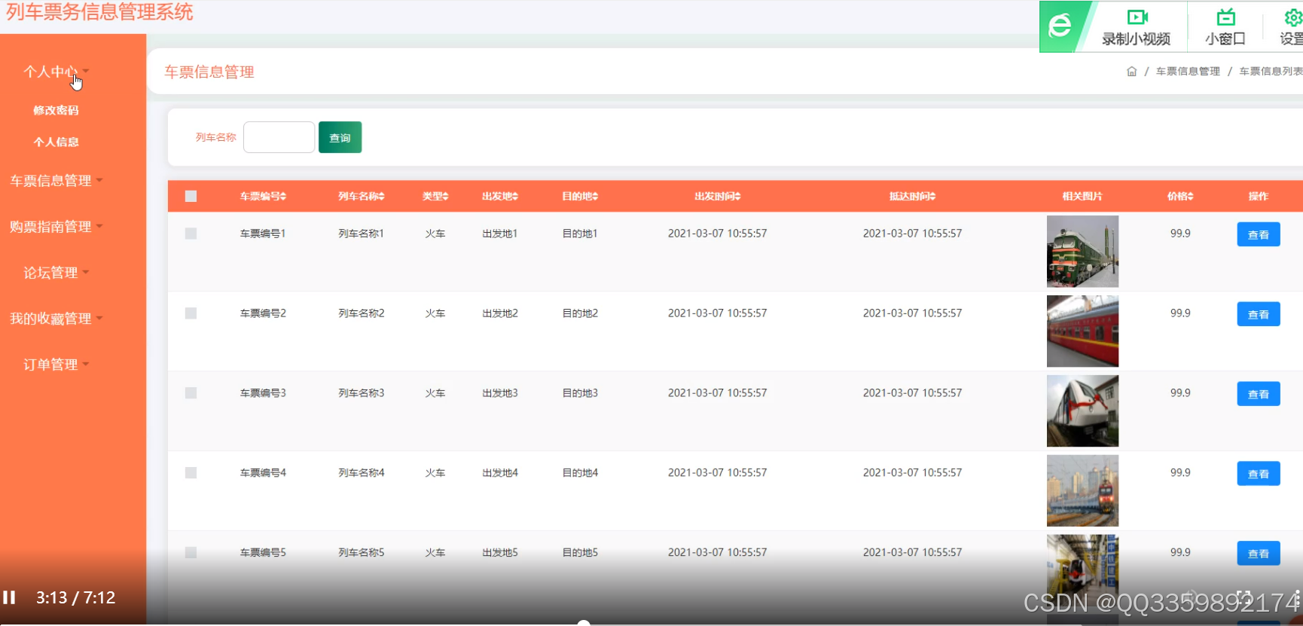Collapse the 个人中心 sidebar menu
Screen dimensions: 1303x626
56,72
